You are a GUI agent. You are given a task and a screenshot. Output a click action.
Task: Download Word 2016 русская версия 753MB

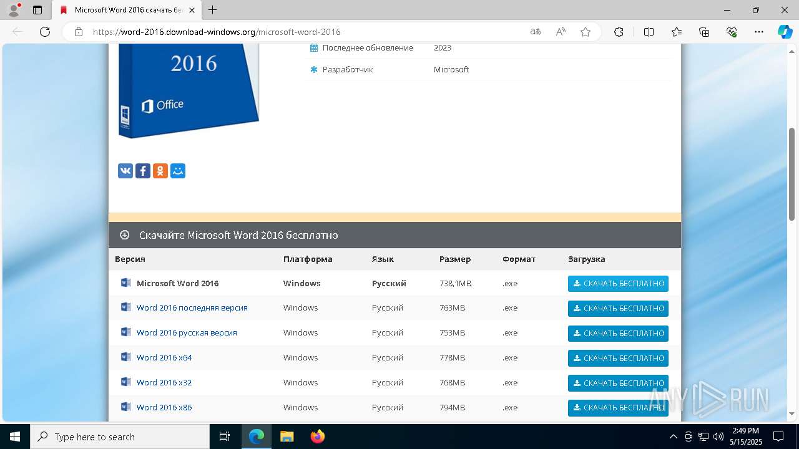point(618,334)
